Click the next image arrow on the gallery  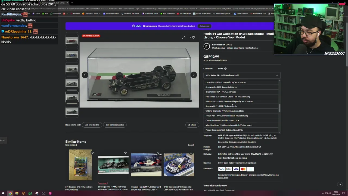point(194,75)
